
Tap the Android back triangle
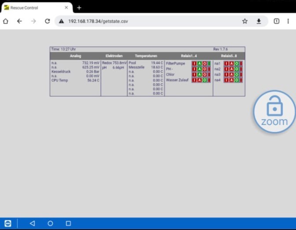(x=33, y=223)
